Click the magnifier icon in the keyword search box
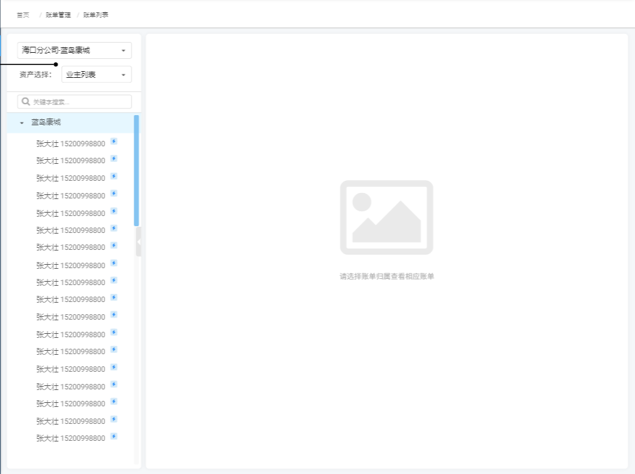Screen dimensions: 635x474 pyautogui.click(x=26, y=102)
